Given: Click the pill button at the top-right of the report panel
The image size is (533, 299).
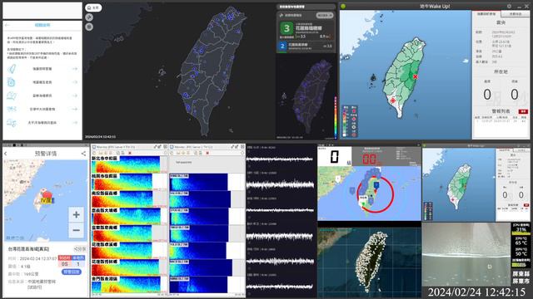Looking at the screenshot, I should (324, 15).
